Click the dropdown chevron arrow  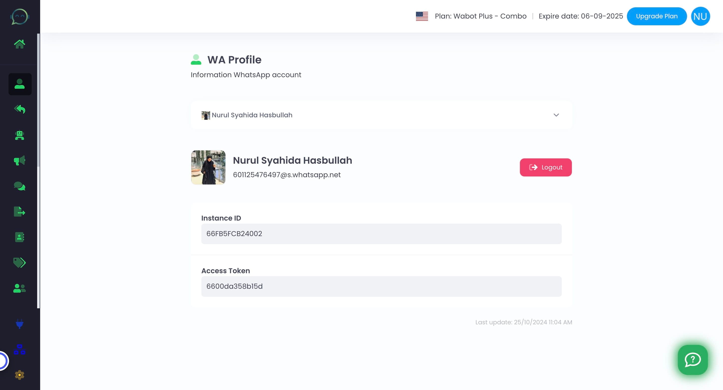pyautogui.click(x=556, y=115)
